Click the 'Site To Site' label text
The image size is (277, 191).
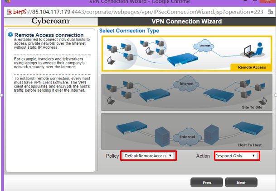click(252, 107)
